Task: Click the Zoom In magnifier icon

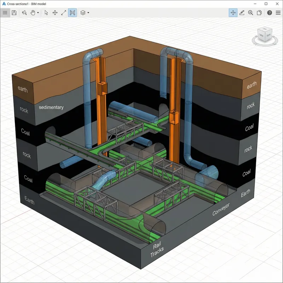Action: (x=250, y=13)
